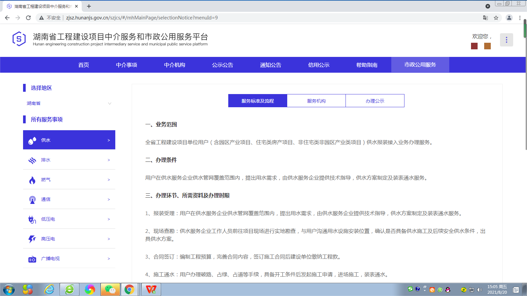Screen dimensions: 527x296
Task: Click the lightning icon for 高压电
Action: tap(32, 239)
